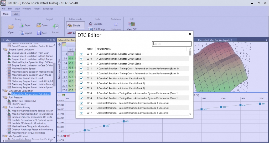Uncheck the first 0010 Camshaft Actuator Circuit row
The width and height of the screenshot is (269, 143).
click(x=81, y=54)
